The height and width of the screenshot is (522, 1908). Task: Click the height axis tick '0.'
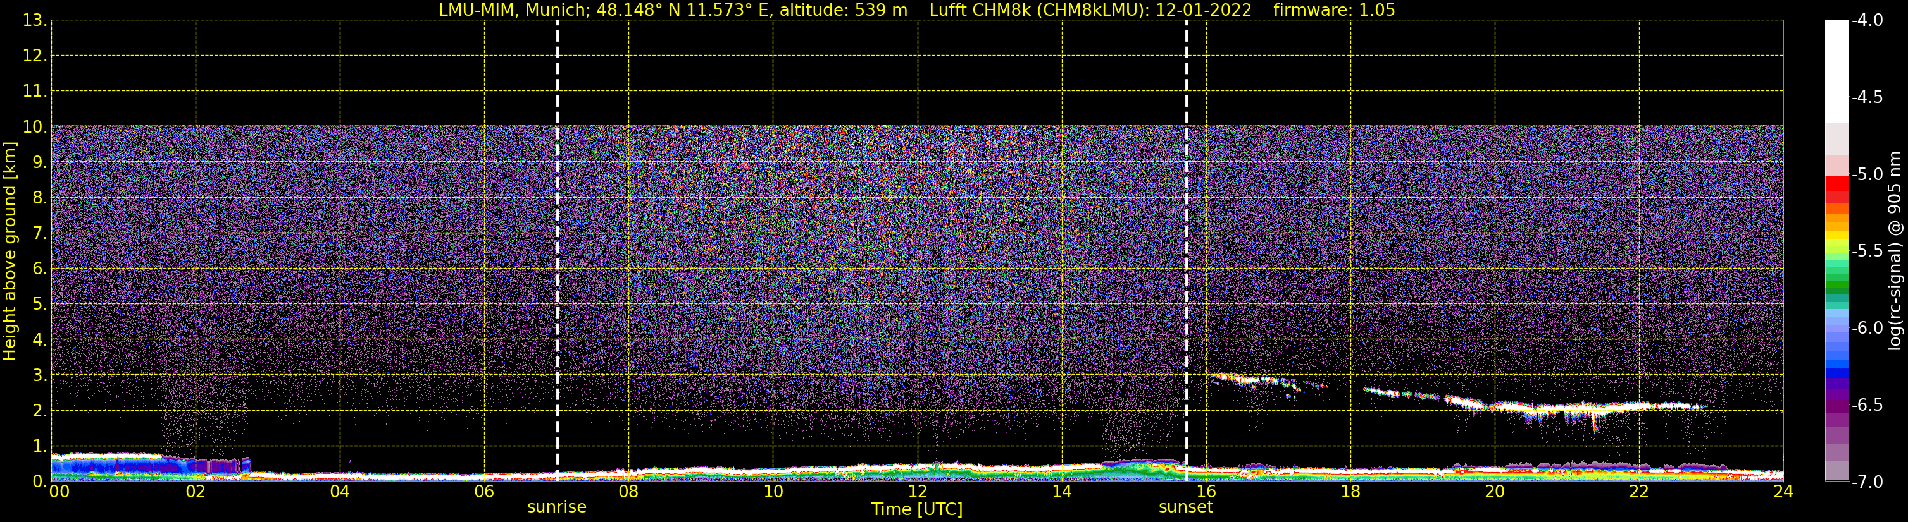[39, 482]
